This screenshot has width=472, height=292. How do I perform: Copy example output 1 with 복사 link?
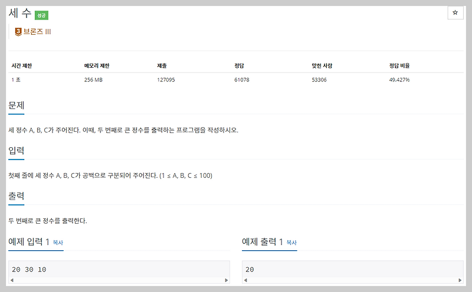click(x=291, y=243)
